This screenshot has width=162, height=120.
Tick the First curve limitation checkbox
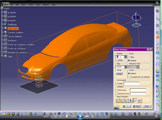pos(116,90)
